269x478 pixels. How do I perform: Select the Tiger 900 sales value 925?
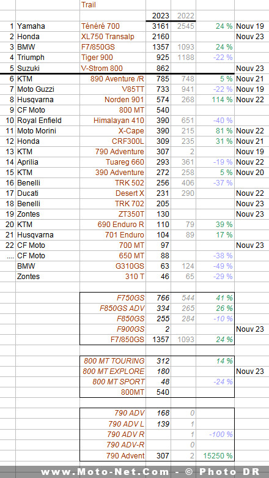(x=158, y=58)
